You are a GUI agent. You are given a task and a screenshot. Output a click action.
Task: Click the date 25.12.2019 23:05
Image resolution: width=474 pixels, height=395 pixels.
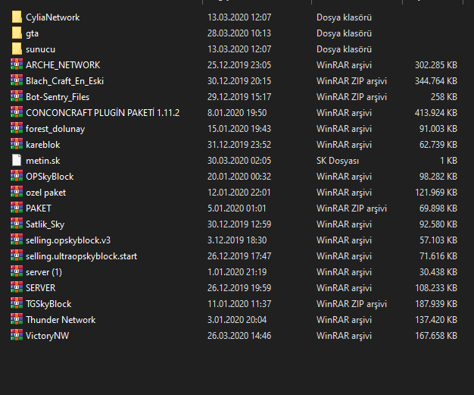coord(239,65)
